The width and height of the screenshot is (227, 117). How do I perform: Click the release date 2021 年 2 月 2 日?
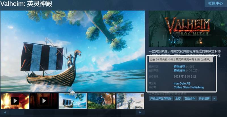pos(185,76)
